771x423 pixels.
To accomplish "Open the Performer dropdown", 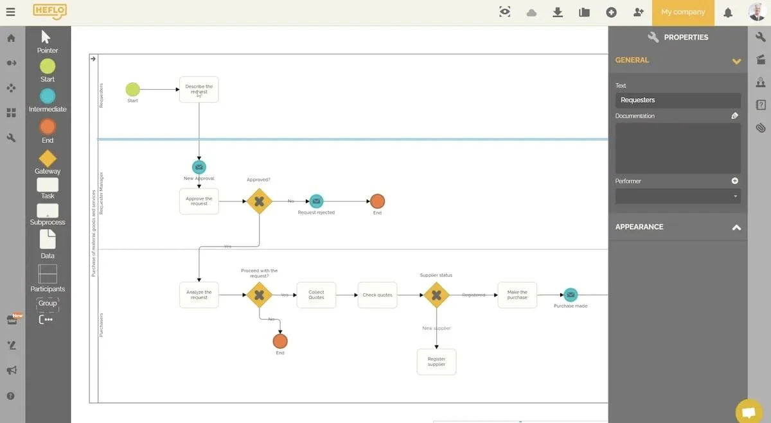I will point(678,196).
